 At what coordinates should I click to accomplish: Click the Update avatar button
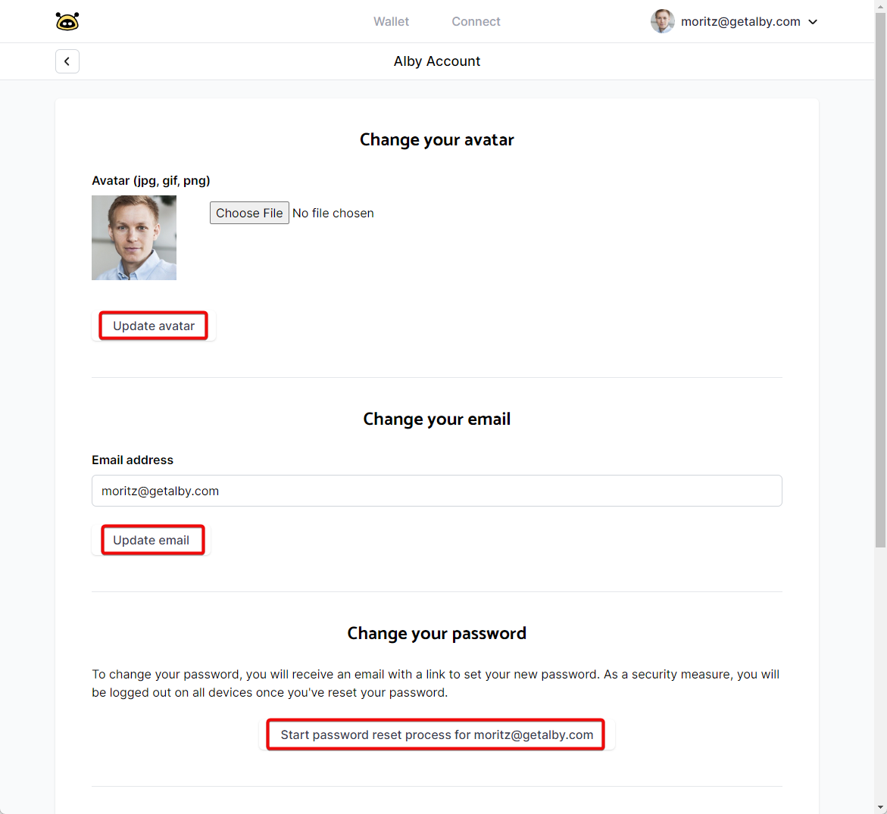click(154, 326)
